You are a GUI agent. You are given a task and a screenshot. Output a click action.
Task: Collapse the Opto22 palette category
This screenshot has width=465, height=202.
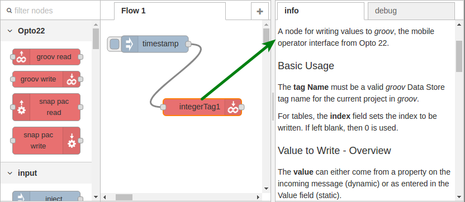pos(10,31)
